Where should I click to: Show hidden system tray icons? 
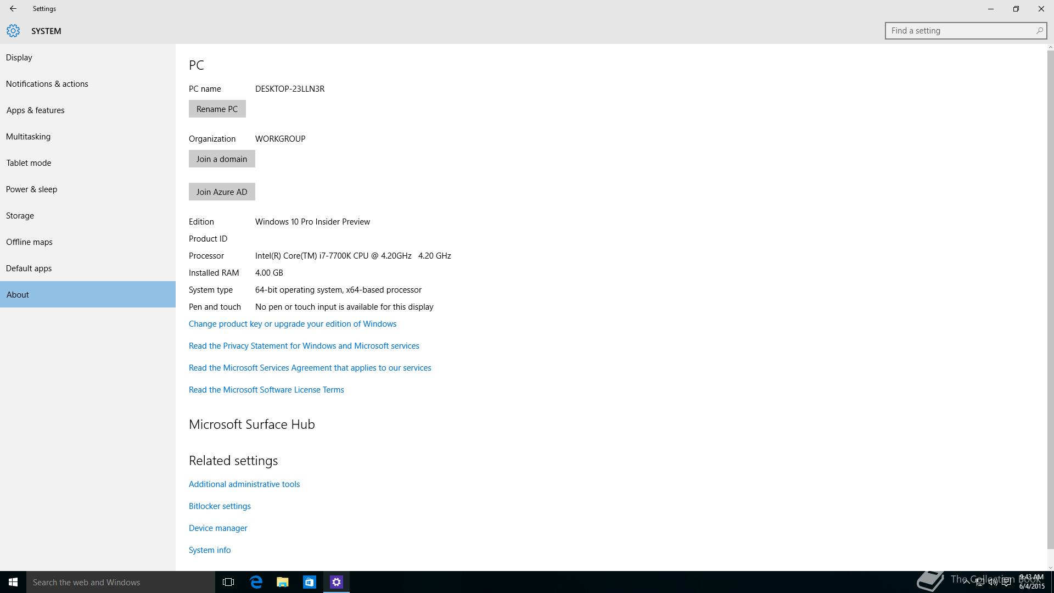[966, 582]
